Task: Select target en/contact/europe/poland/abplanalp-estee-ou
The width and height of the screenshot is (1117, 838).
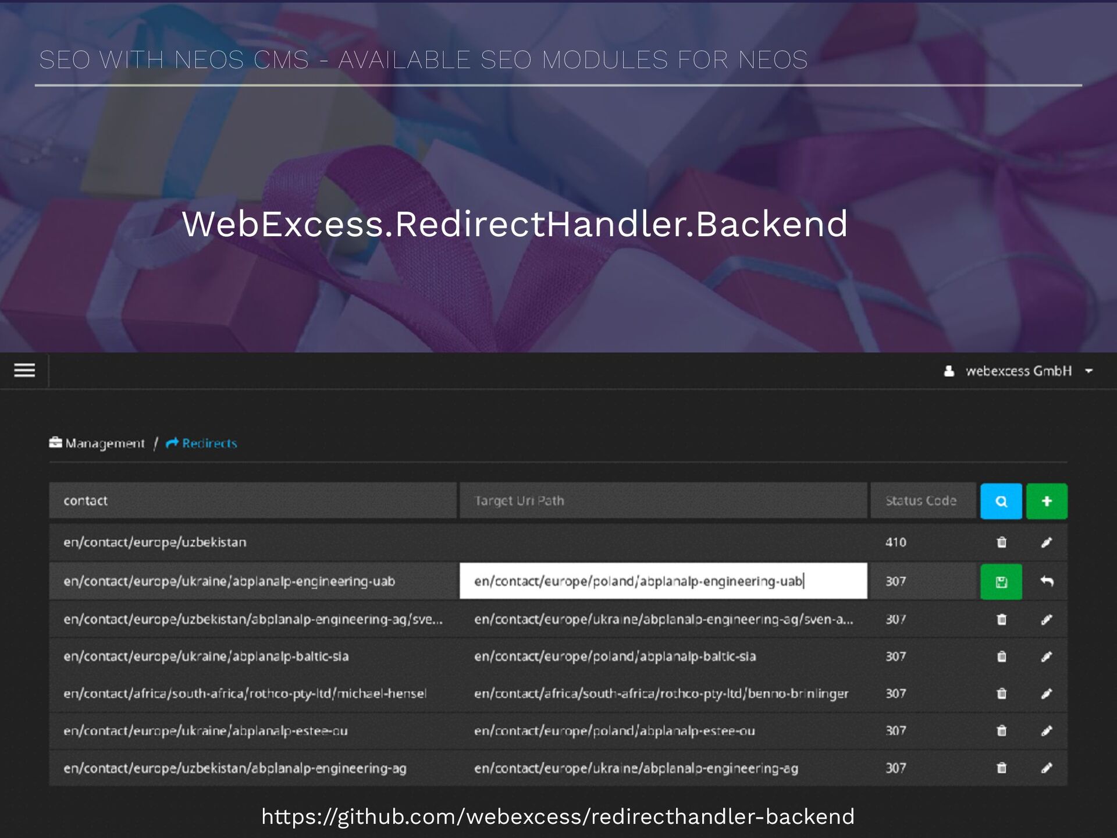Action: coord(614,731)
